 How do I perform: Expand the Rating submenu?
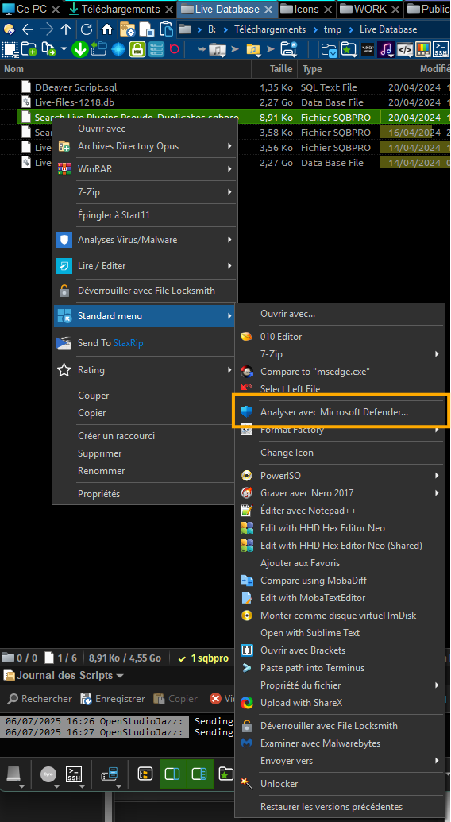pos(145,370)
